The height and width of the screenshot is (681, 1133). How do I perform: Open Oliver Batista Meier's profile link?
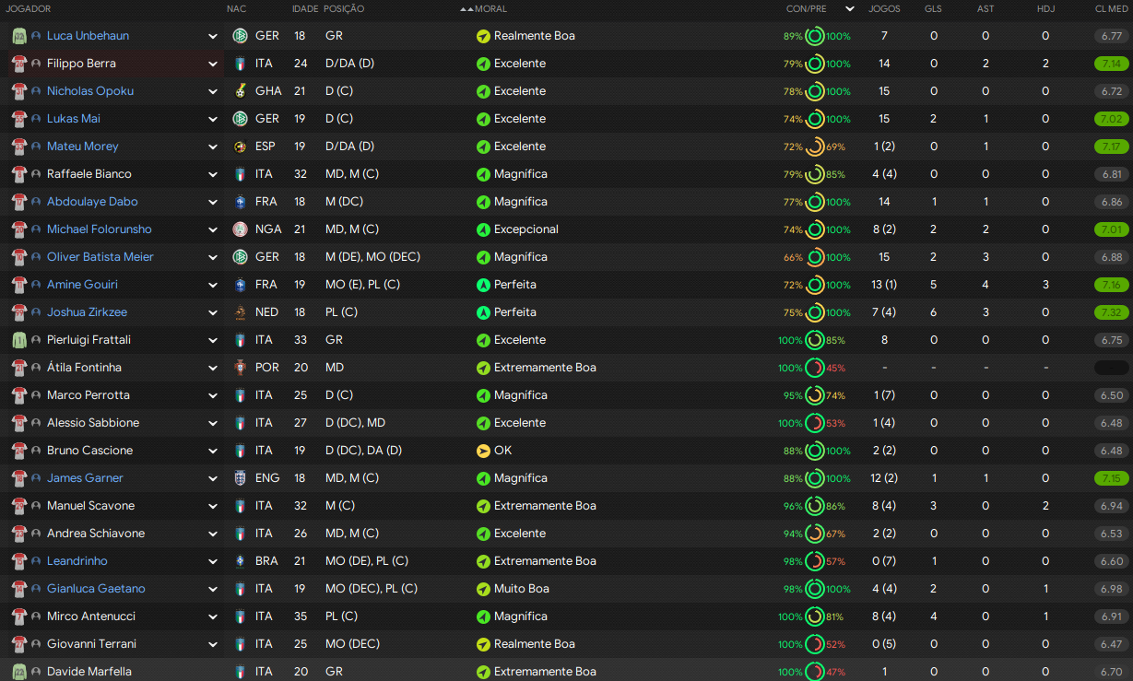point(100,257)
